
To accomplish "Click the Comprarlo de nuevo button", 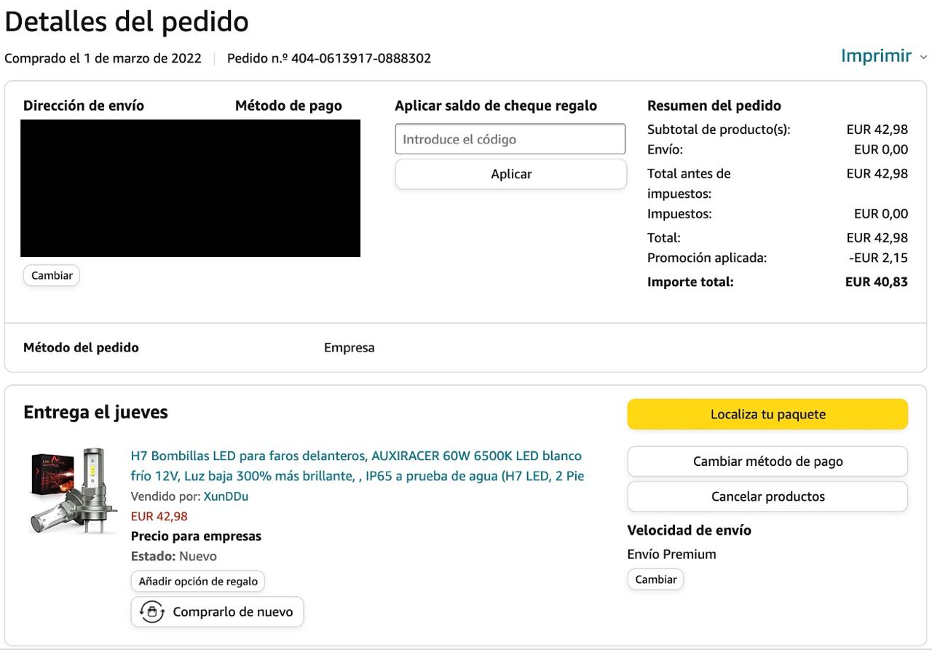I will pyautogui.click(x=217, y=612).
